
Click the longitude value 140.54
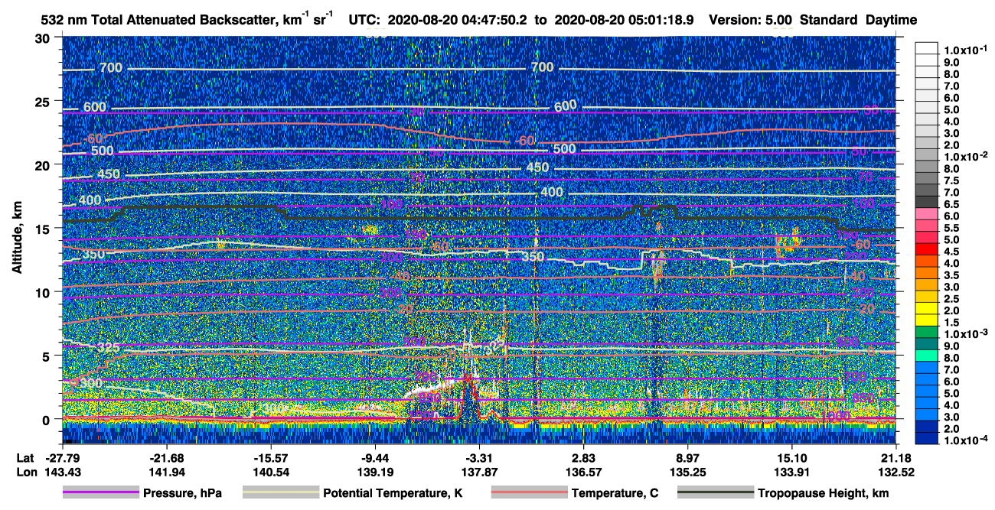[270, 472]
